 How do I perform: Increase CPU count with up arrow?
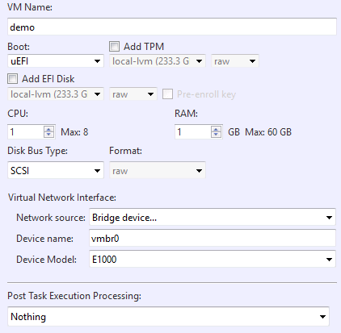point(48,128)
